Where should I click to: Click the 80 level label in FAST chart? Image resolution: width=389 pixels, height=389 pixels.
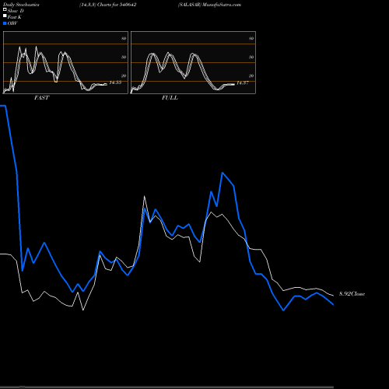[124, 38]
